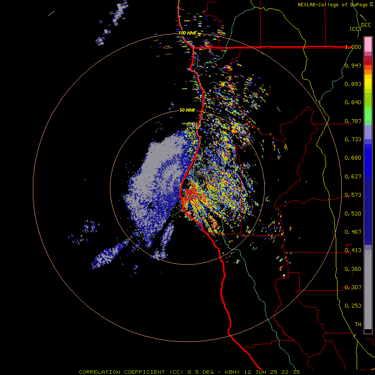Select the 0.947 scale value
Viewport: 375px width, 375px height.
coord(353,65)
